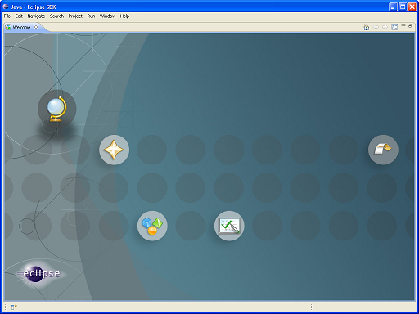Click the Navigate Back arrow icon

(376, 27)
